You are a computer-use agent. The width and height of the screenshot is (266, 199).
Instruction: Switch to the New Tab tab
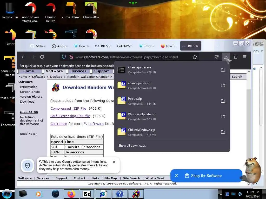pyautogui.click(x=169, y=46)
